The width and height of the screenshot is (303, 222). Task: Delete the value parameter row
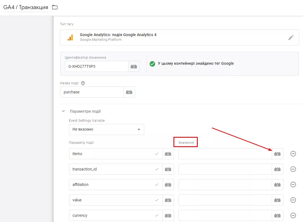293,200
